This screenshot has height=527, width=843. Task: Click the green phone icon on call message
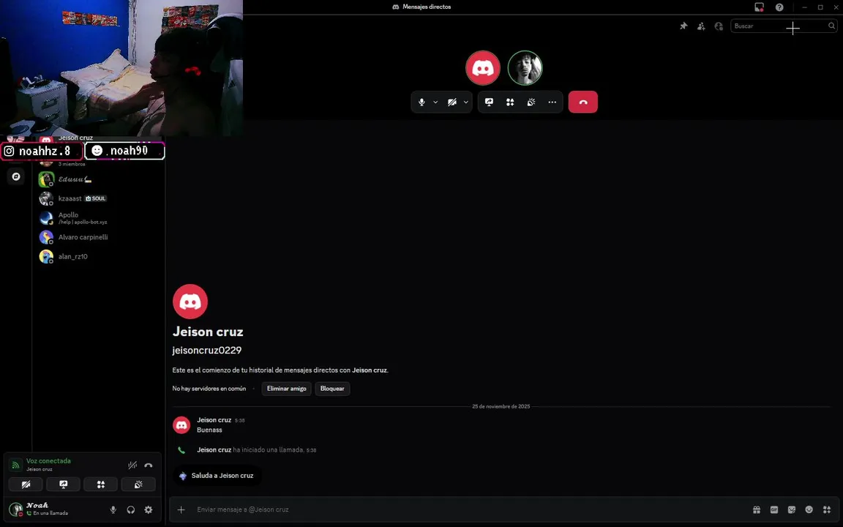point(181,450)
